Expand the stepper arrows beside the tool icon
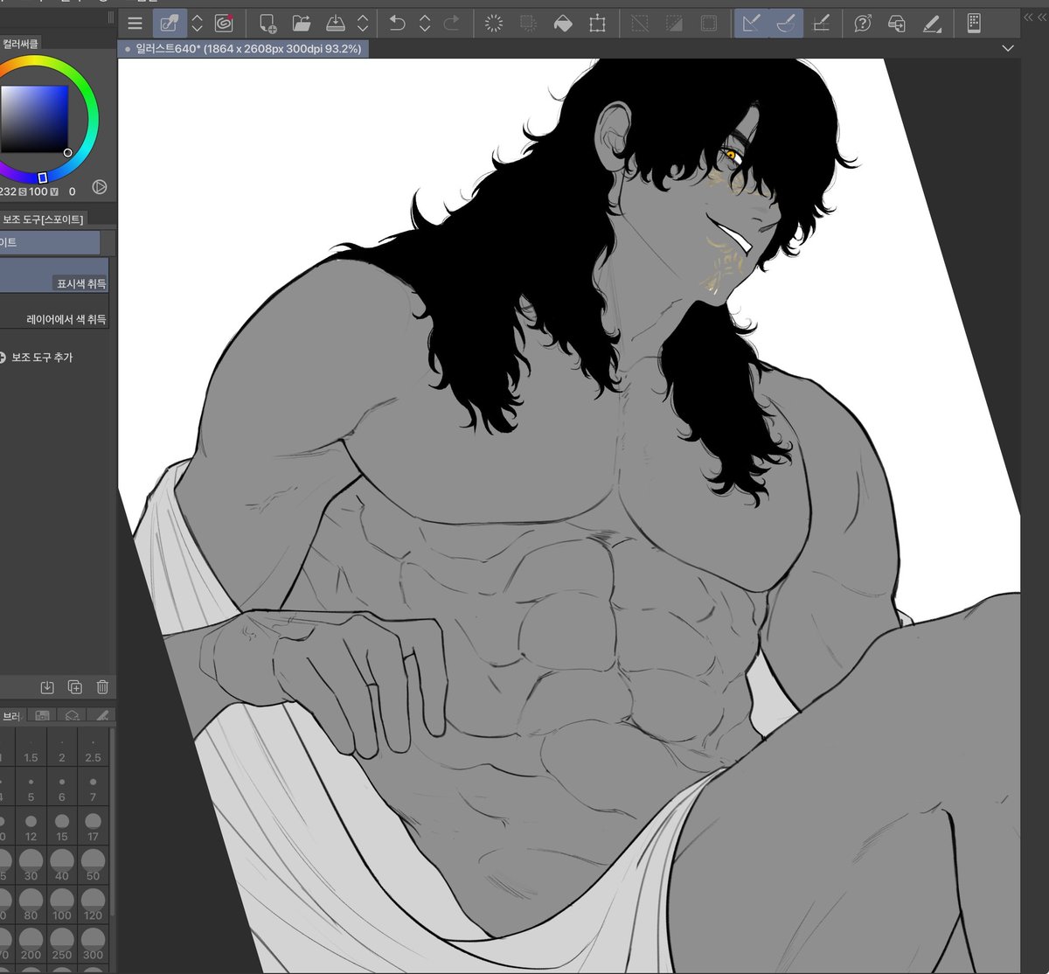This screenshot has height=974, width=1049. coord(197,24)
